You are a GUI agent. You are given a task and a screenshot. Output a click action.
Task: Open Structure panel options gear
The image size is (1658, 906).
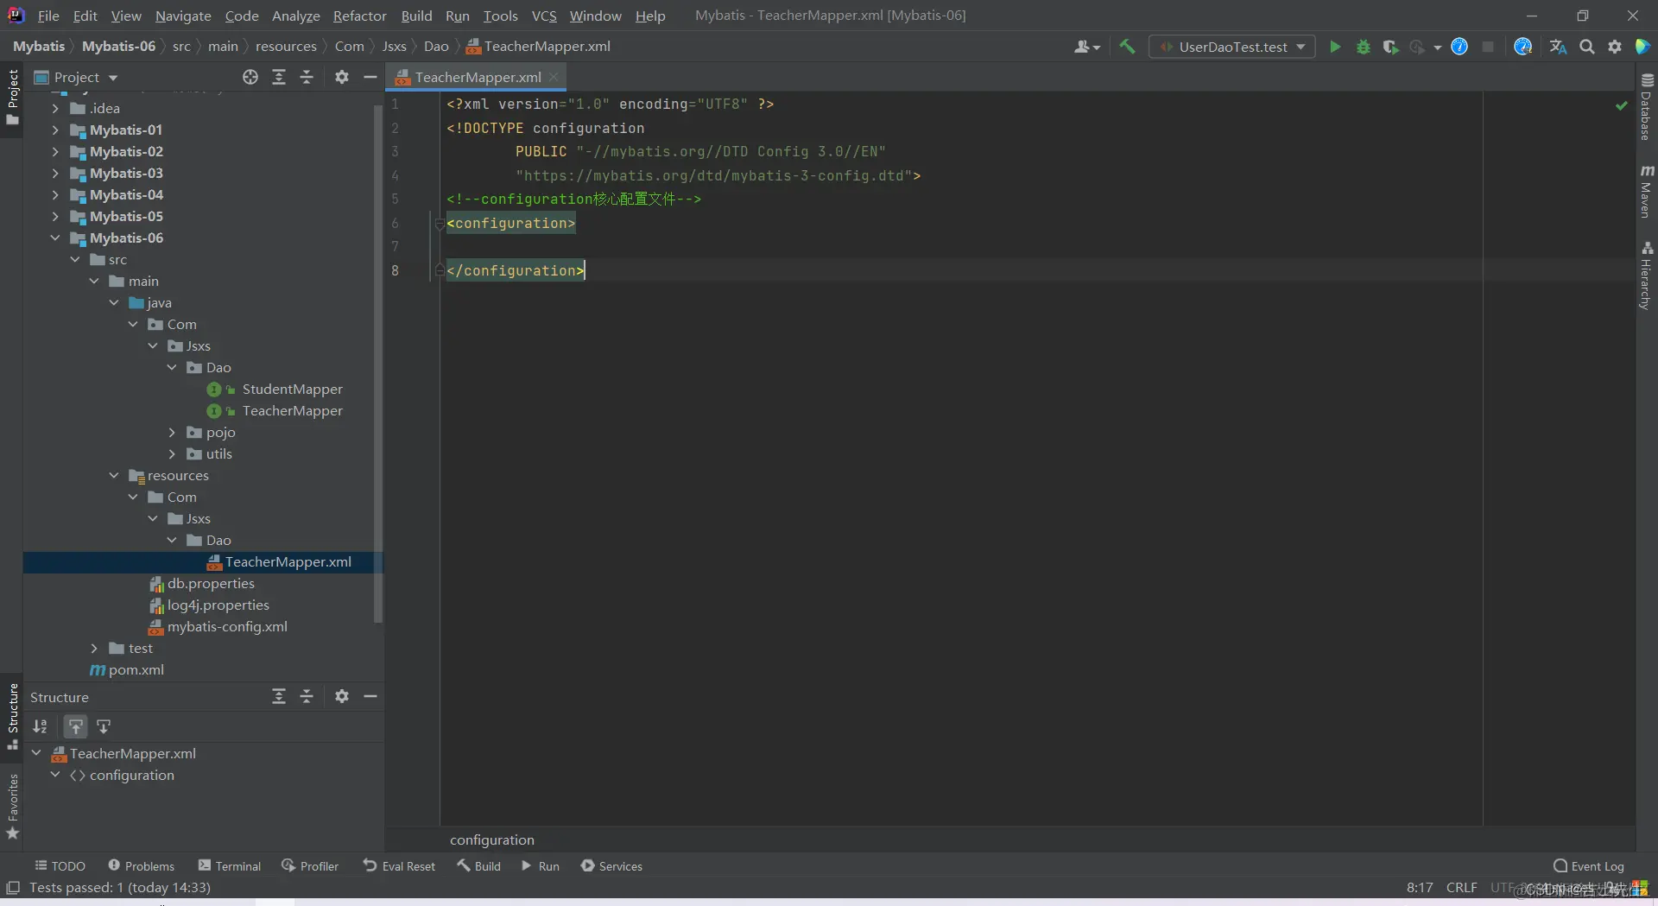tap(342, 696)
